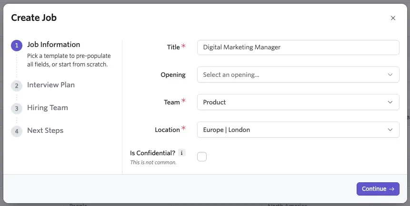Open the Location dropdown showing Europe | London

click(x=298, y=130)
